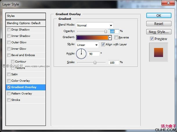This screenshot has width=177, height=132.
Task: Select the Color Overlay label
Action: pyautogui.click(x=21, y=81)
